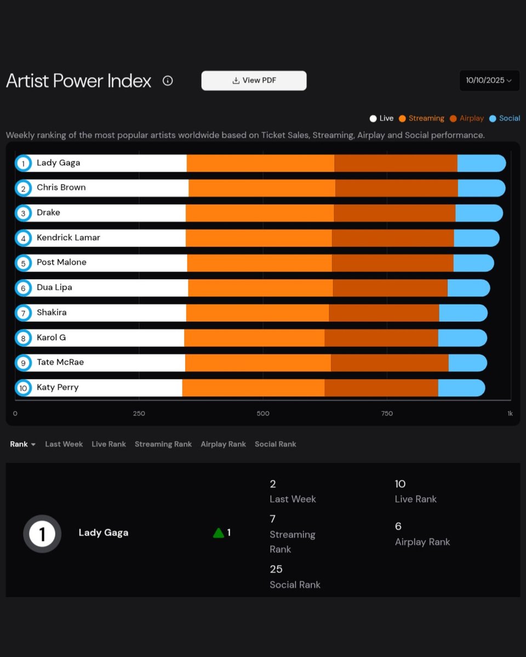This screenshot has width=526, height=657.
Task: Click Shakira's blue Social bar segment
Action: (x=463, y=313)
